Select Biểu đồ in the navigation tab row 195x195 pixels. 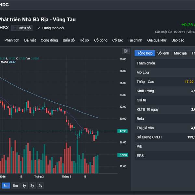(x=69, y=40)
